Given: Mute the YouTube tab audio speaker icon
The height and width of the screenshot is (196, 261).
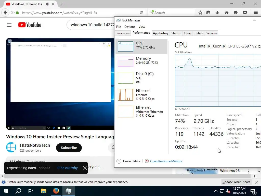Looking at the screenshot, I should coord(48,4).
